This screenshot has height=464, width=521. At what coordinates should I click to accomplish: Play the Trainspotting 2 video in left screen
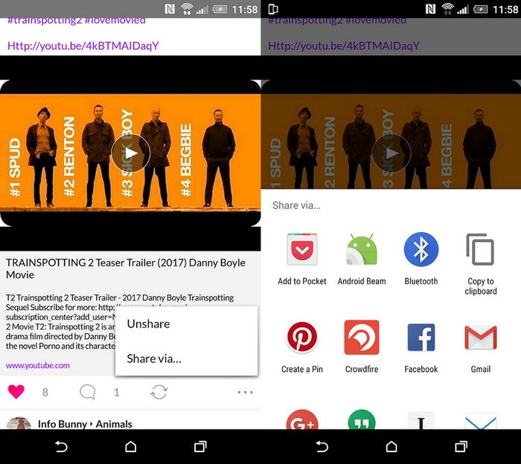(130, 153)
